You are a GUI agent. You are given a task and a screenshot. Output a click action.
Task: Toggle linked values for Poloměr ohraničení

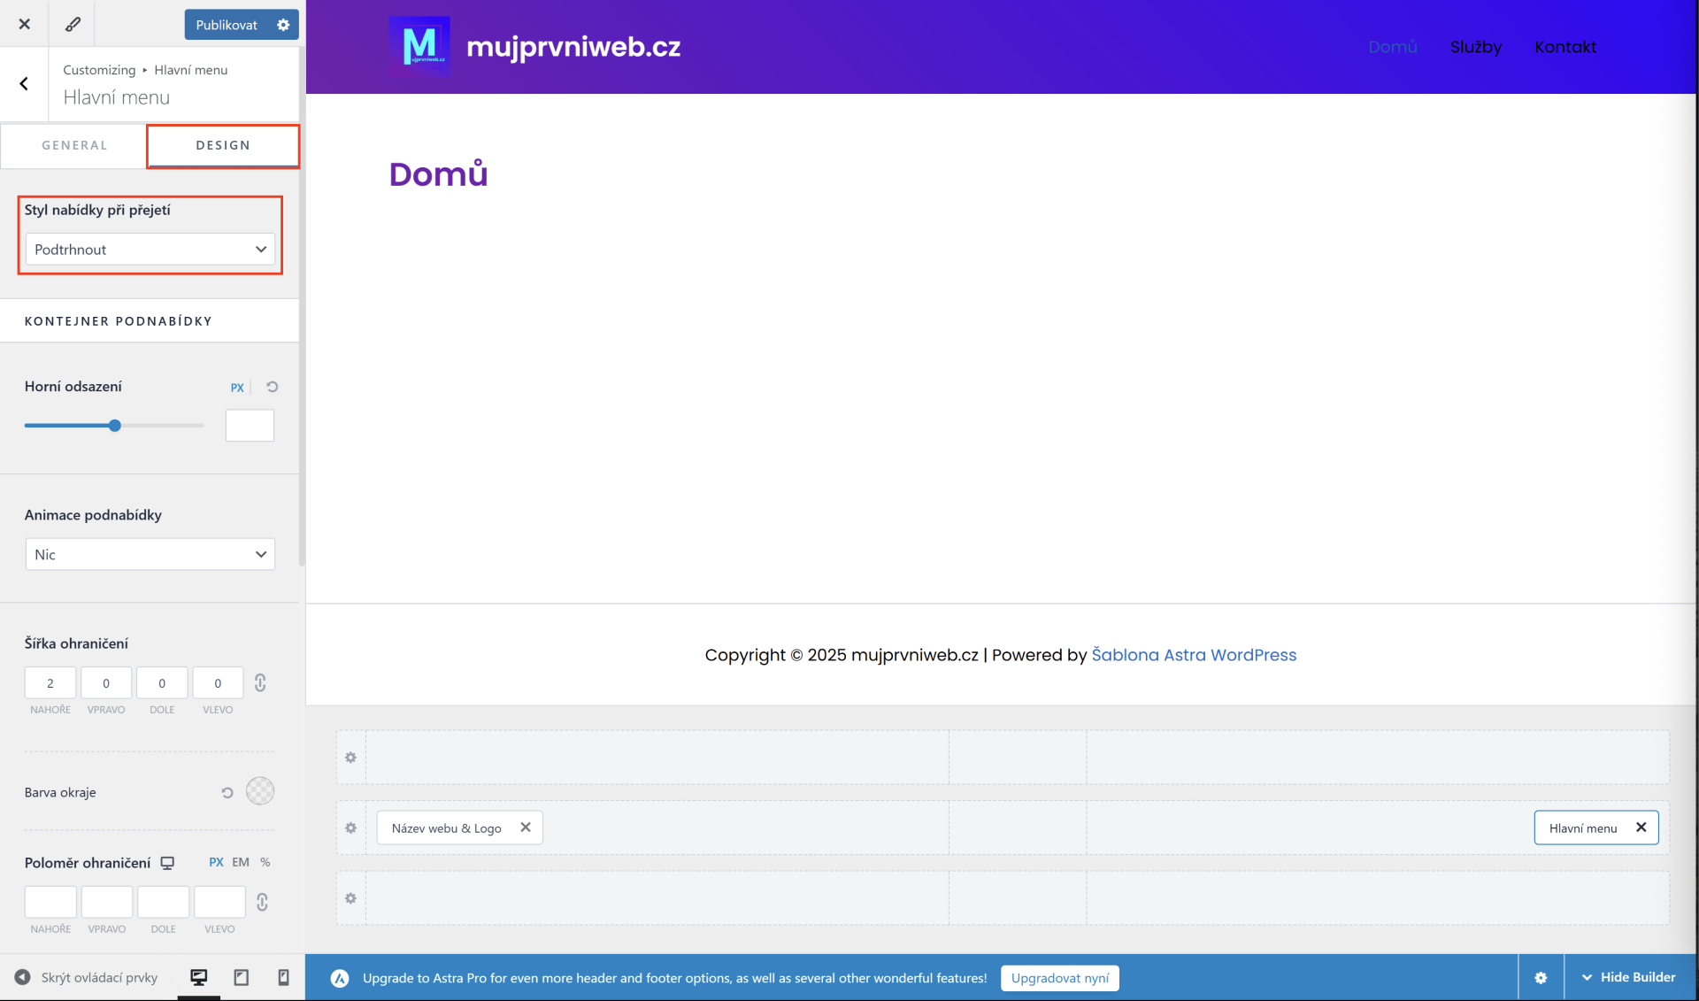(262, 902)
